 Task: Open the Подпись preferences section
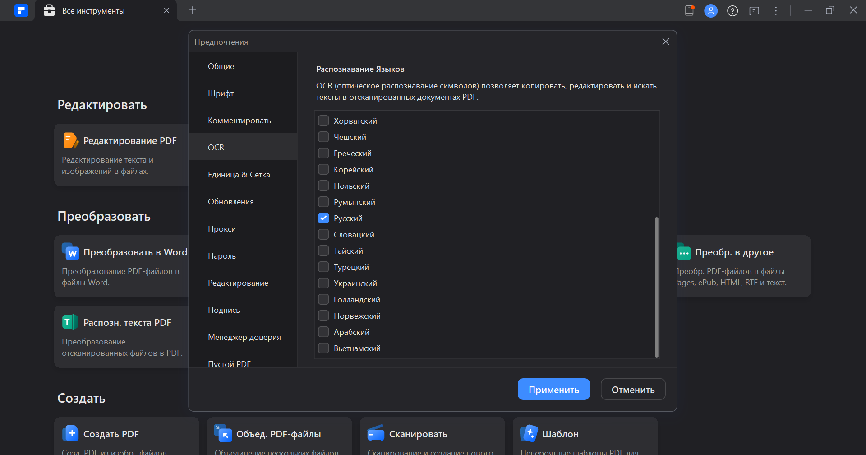tap(243, 310)
